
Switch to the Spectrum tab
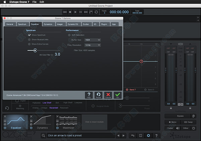tap(23, 24)
